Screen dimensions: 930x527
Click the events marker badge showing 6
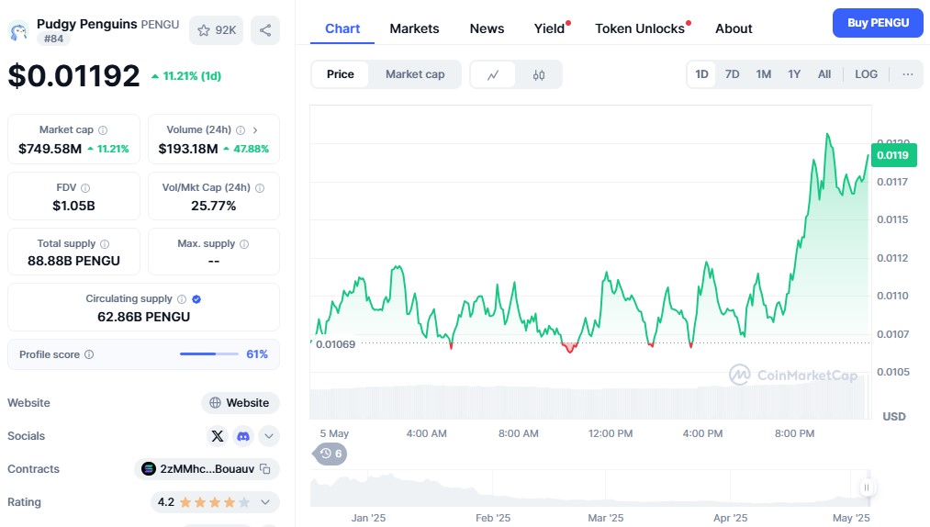click(x=331, y=454)
